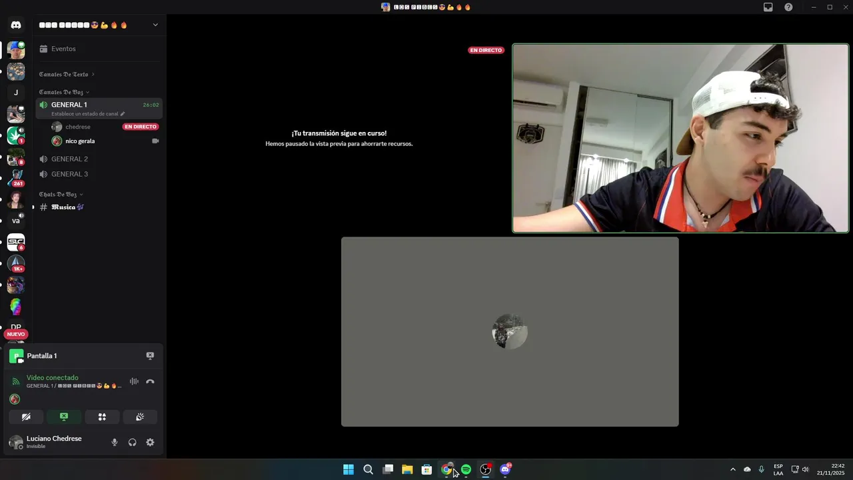Open the server with 1K+ badge
This screenshot has width=853, height=480.
[x=16, y=263]
